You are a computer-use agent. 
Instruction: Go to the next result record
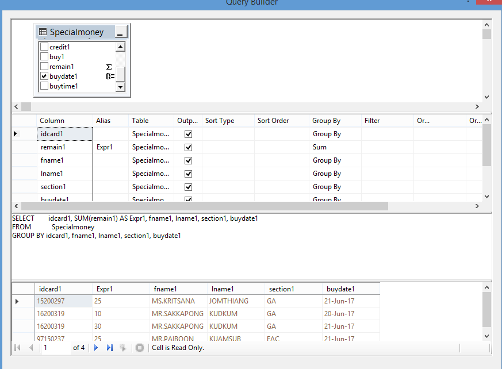coord(96,348)
